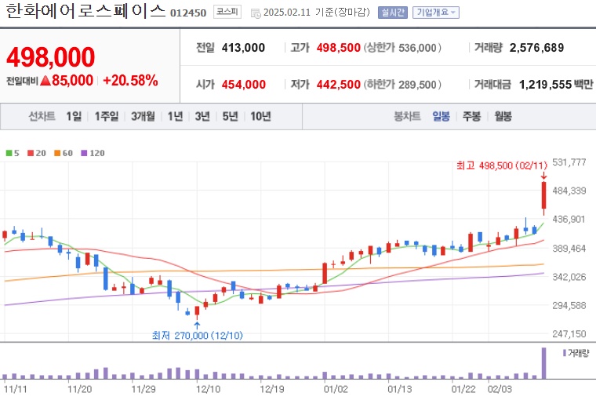Screen dimensions: 596x400
Task: Click the 12/10 date axis label
Action: 208,389
